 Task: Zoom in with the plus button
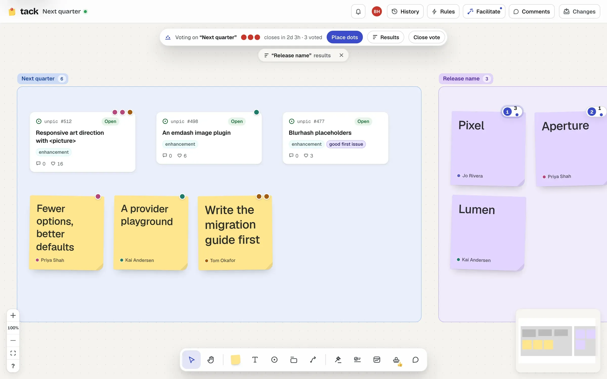click(x=13, y=315)
